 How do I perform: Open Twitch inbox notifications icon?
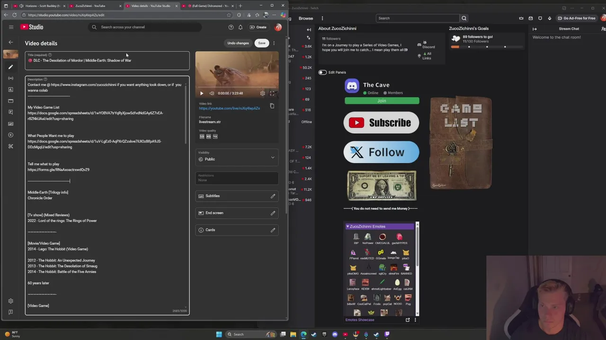(x=531, y=18)
